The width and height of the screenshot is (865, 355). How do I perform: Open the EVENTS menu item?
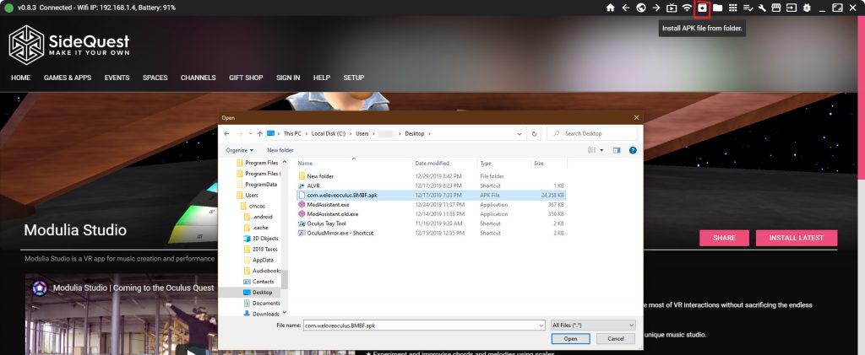coord(117,78)
